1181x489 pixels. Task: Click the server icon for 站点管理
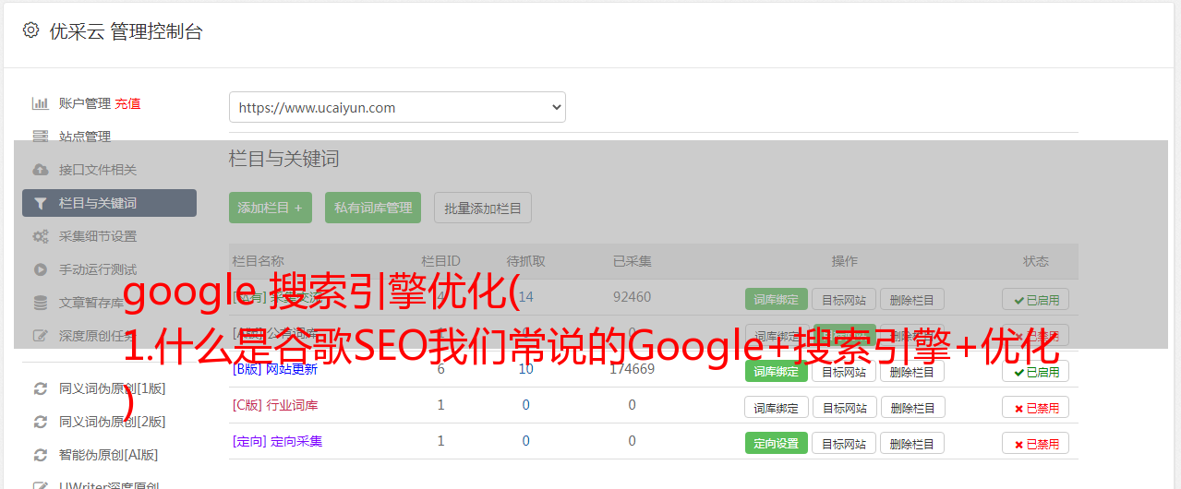pos(40,137)
